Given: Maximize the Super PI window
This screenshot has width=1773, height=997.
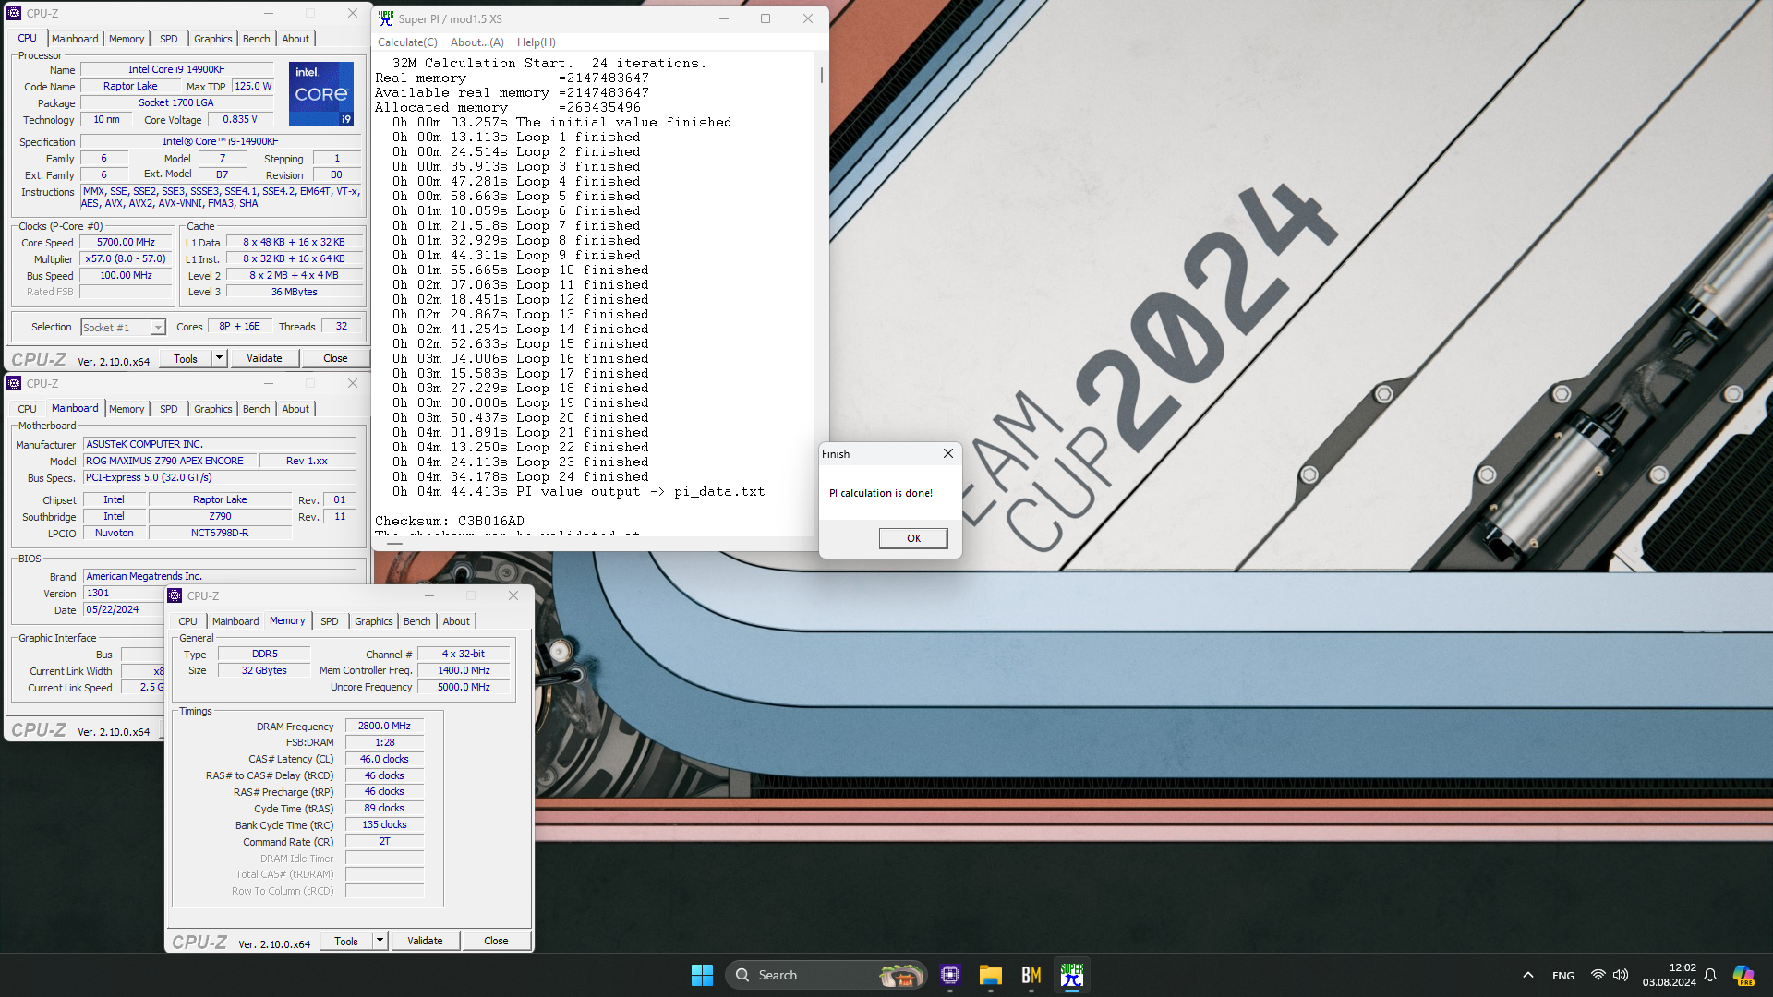Looking at the screenshot, I should (766, 18).
